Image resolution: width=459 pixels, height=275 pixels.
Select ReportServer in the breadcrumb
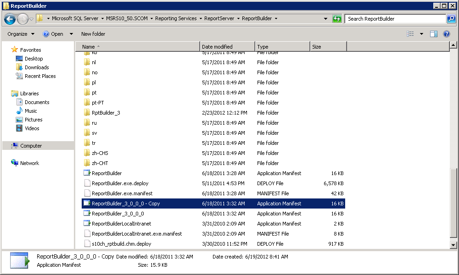[x=219, y=18]
